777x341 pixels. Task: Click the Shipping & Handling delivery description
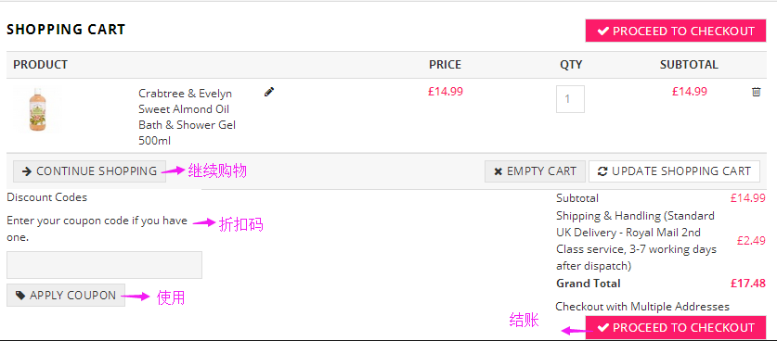(x=636, y=241)
